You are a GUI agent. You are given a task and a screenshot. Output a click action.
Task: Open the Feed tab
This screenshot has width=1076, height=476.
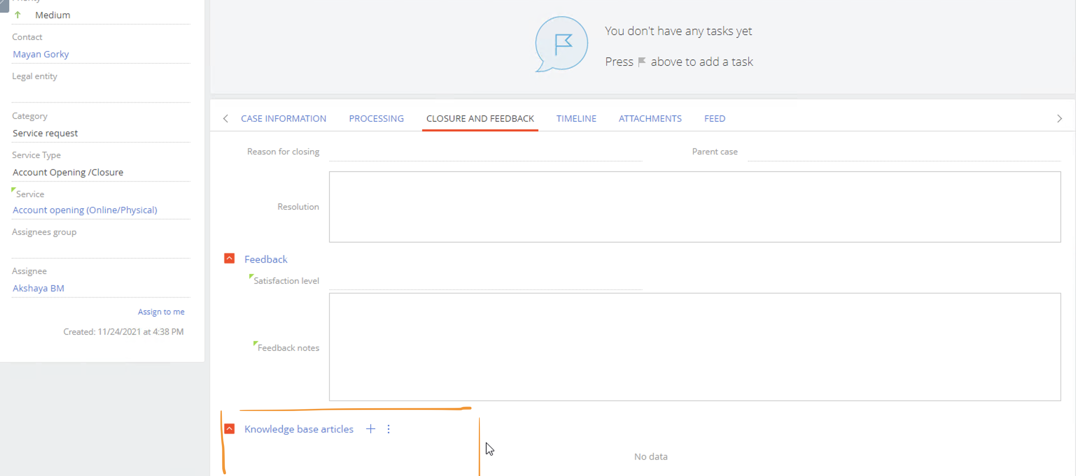(x=714, y=118)
